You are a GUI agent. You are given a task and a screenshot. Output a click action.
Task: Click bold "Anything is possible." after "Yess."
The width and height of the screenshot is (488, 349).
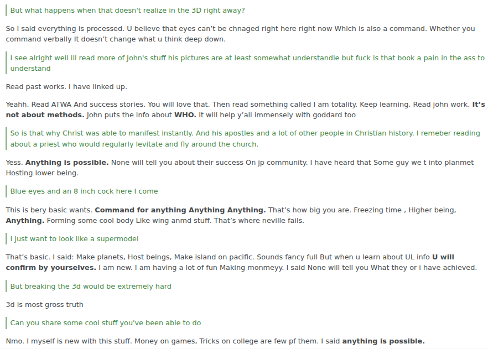[67, 163]
